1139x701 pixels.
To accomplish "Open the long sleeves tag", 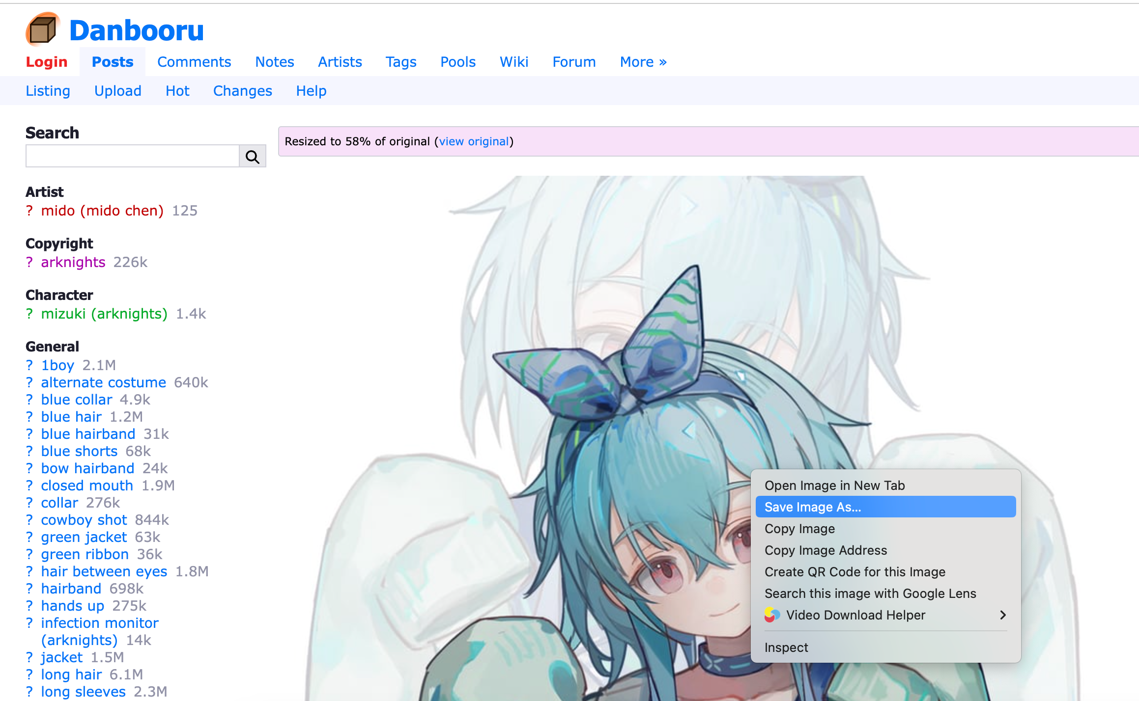I will coord(84,692).
